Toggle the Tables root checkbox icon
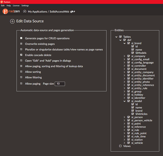163x156 pixels. click(120, 37)
